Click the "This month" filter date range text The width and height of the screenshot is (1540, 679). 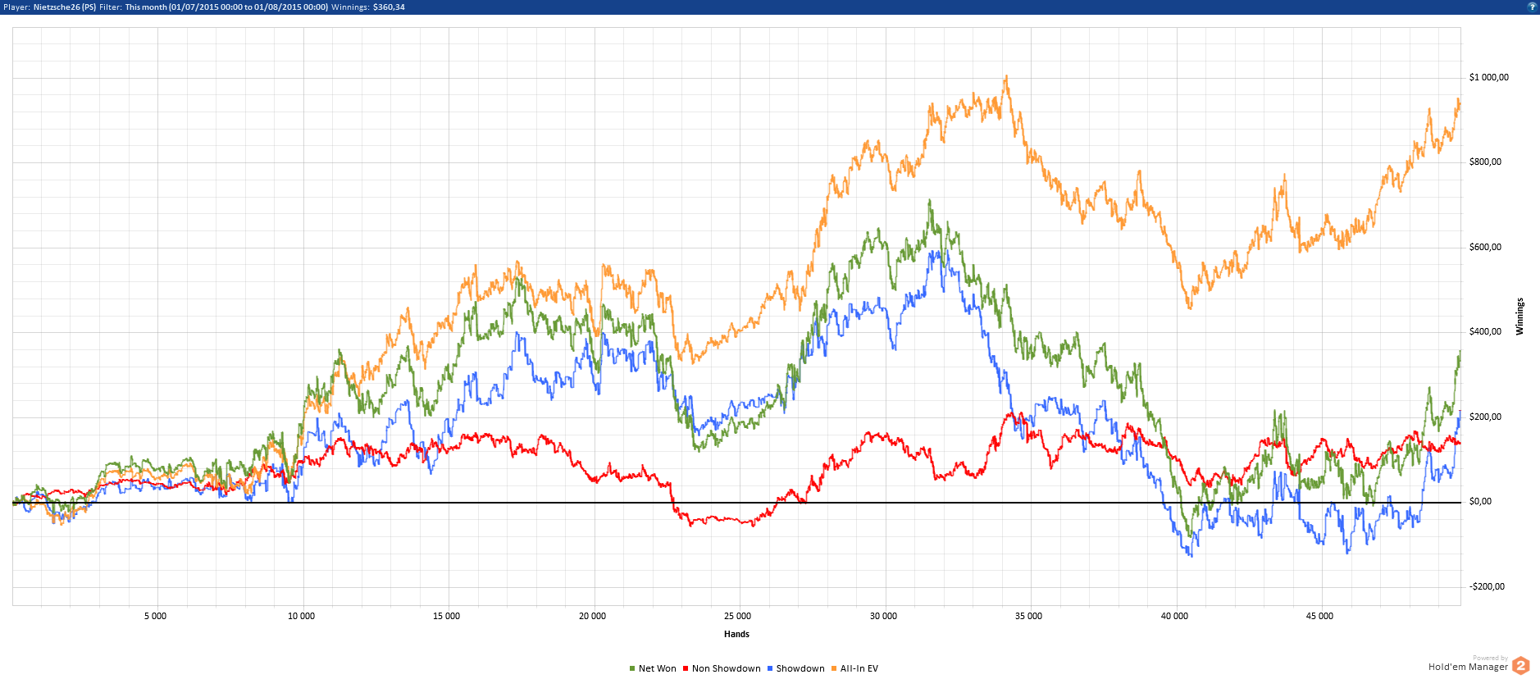coord(226,7)
